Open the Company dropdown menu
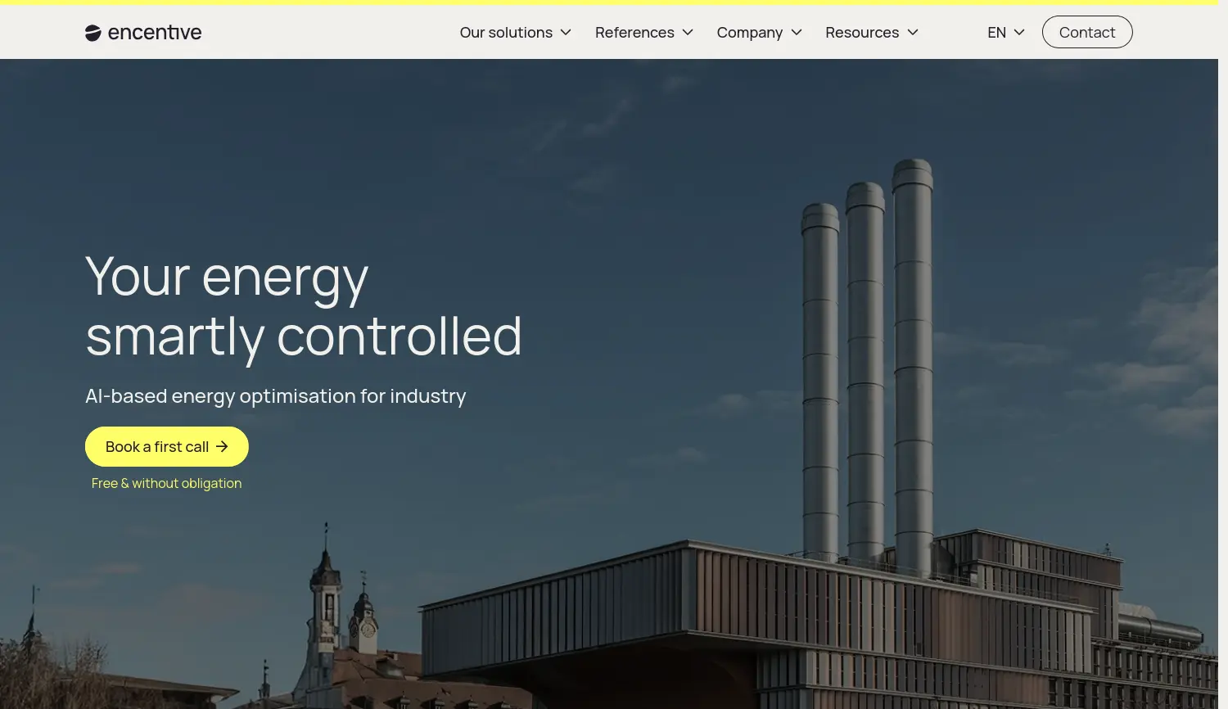1228x709 pixels. click(750, 32)
